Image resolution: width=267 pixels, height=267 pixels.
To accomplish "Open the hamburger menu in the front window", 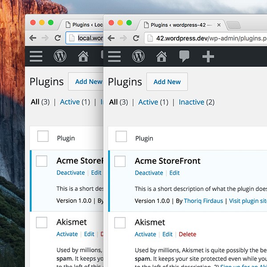I will tap(114, 57).
